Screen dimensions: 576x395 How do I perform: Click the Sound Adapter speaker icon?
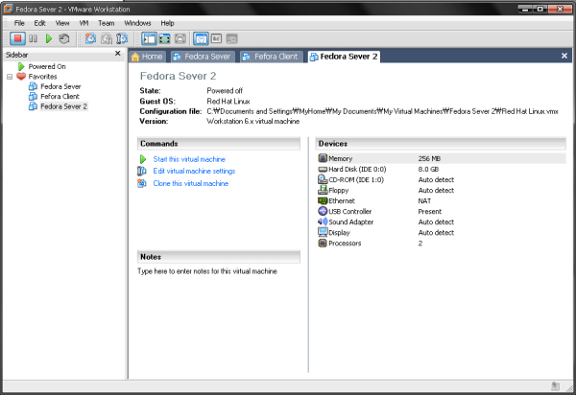323,221
